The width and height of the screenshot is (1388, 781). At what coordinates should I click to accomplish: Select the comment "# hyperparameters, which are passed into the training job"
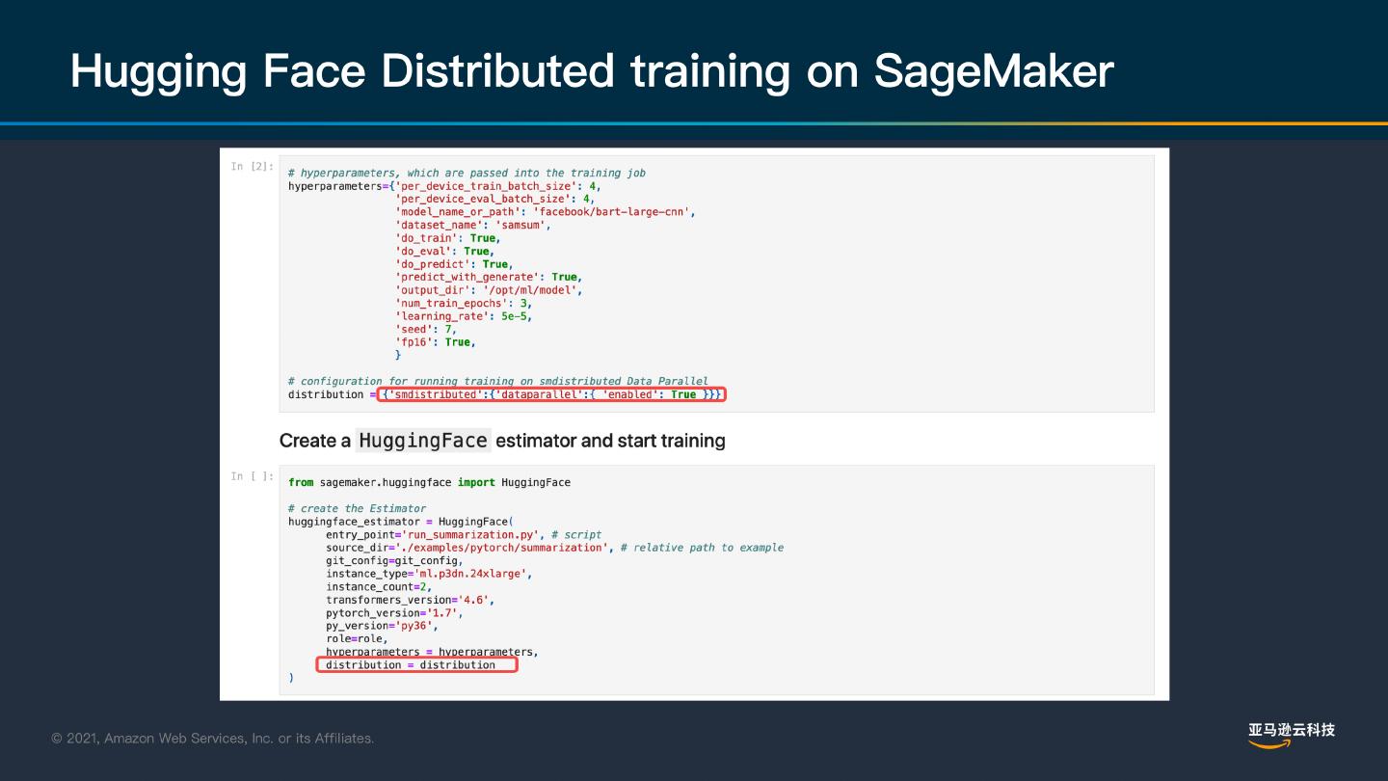(467, 173)
